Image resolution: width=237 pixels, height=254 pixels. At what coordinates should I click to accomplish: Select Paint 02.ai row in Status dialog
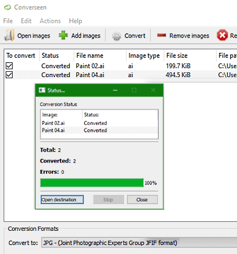100,123
